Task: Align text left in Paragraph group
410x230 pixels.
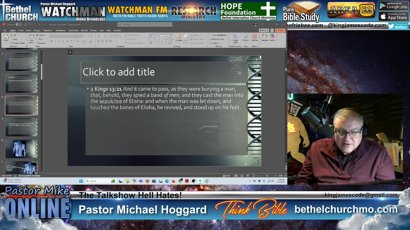Action: click(99, 41)
